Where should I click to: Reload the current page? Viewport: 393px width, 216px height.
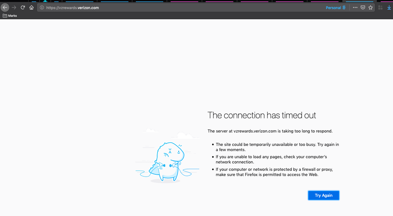pos(23,7)
